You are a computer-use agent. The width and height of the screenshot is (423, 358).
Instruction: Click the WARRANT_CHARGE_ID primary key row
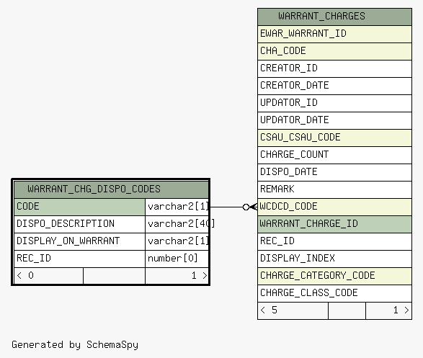point(334,224)
